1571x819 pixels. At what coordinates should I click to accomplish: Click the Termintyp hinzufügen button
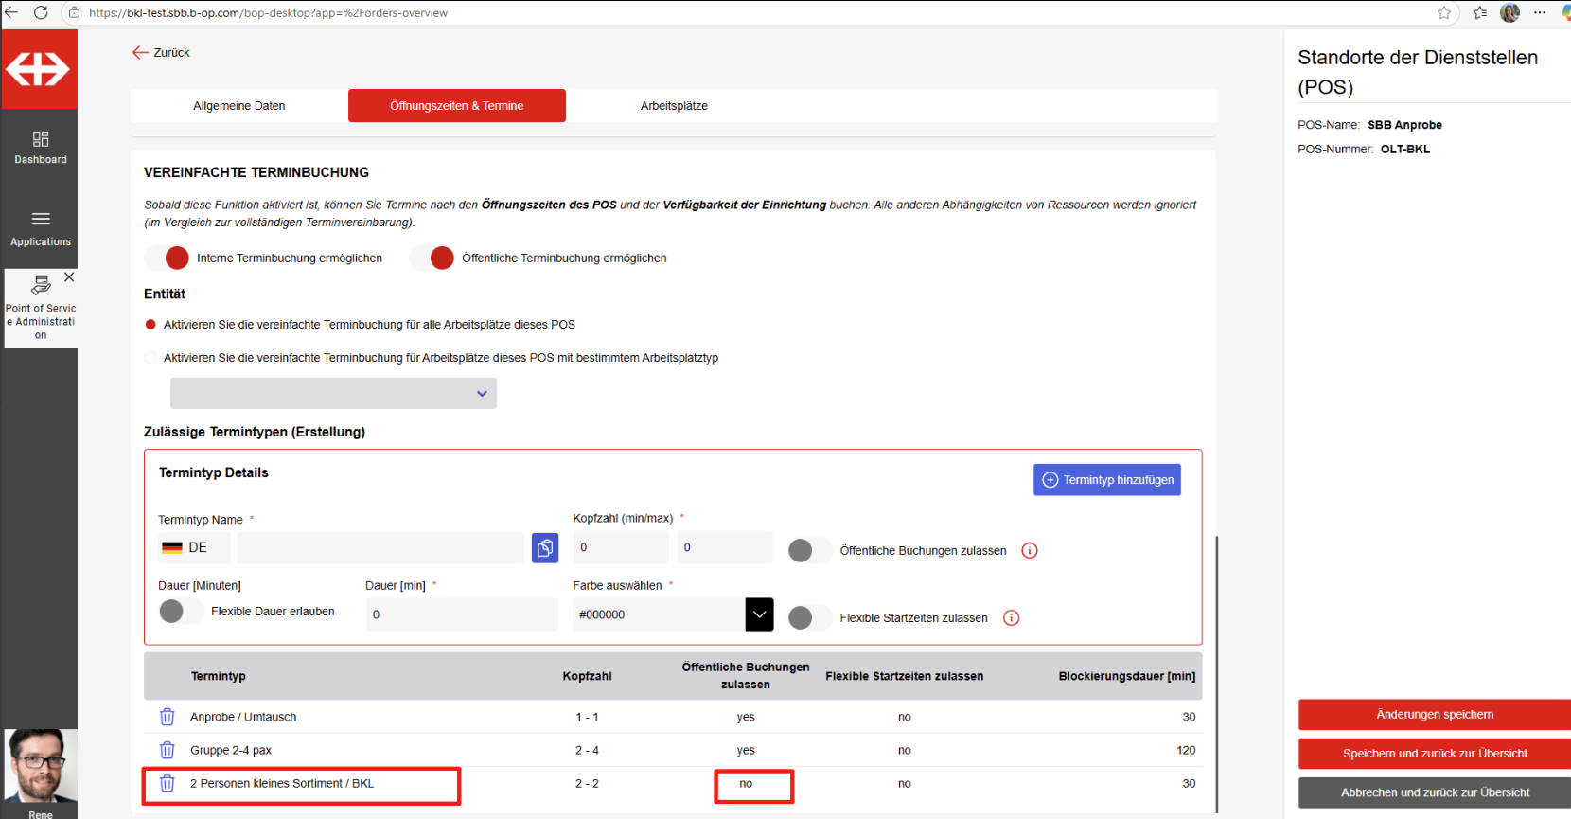pos(1106,480)
